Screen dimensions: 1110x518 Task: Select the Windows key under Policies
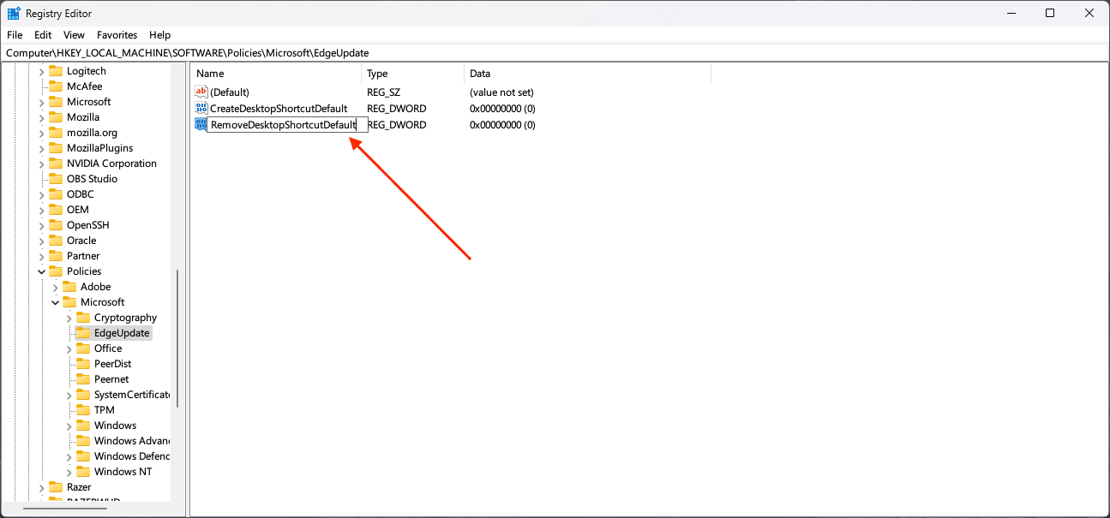pos(115,426)
